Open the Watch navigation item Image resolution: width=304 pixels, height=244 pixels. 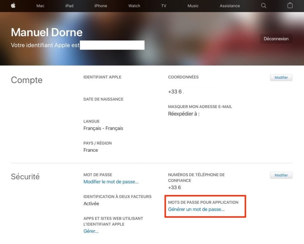tap(134, 6)
